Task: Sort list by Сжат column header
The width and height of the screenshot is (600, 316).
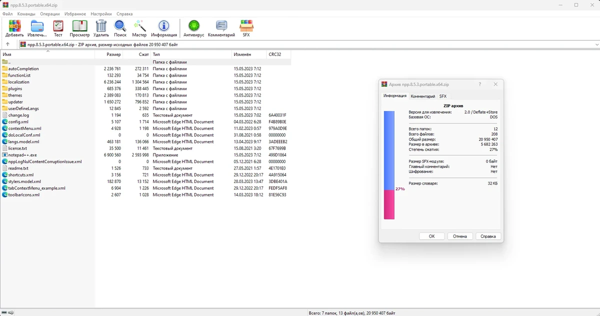Action: coord(136,54)
